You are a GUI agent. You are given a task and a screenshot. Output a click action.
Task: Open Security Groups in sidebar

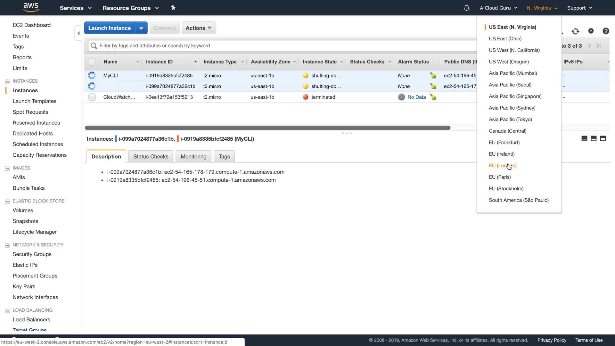click(32, 254)
